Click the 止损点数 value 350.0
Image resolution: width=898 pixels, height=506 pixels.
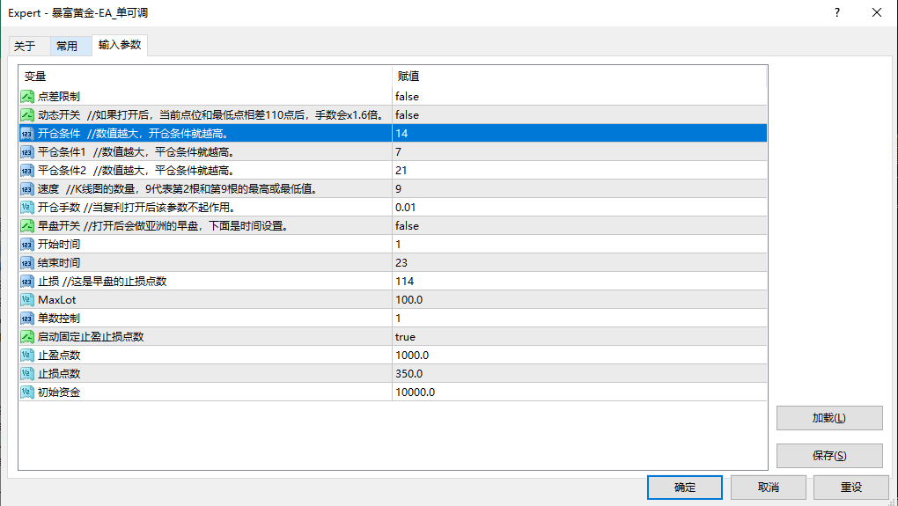coord(409,374)
